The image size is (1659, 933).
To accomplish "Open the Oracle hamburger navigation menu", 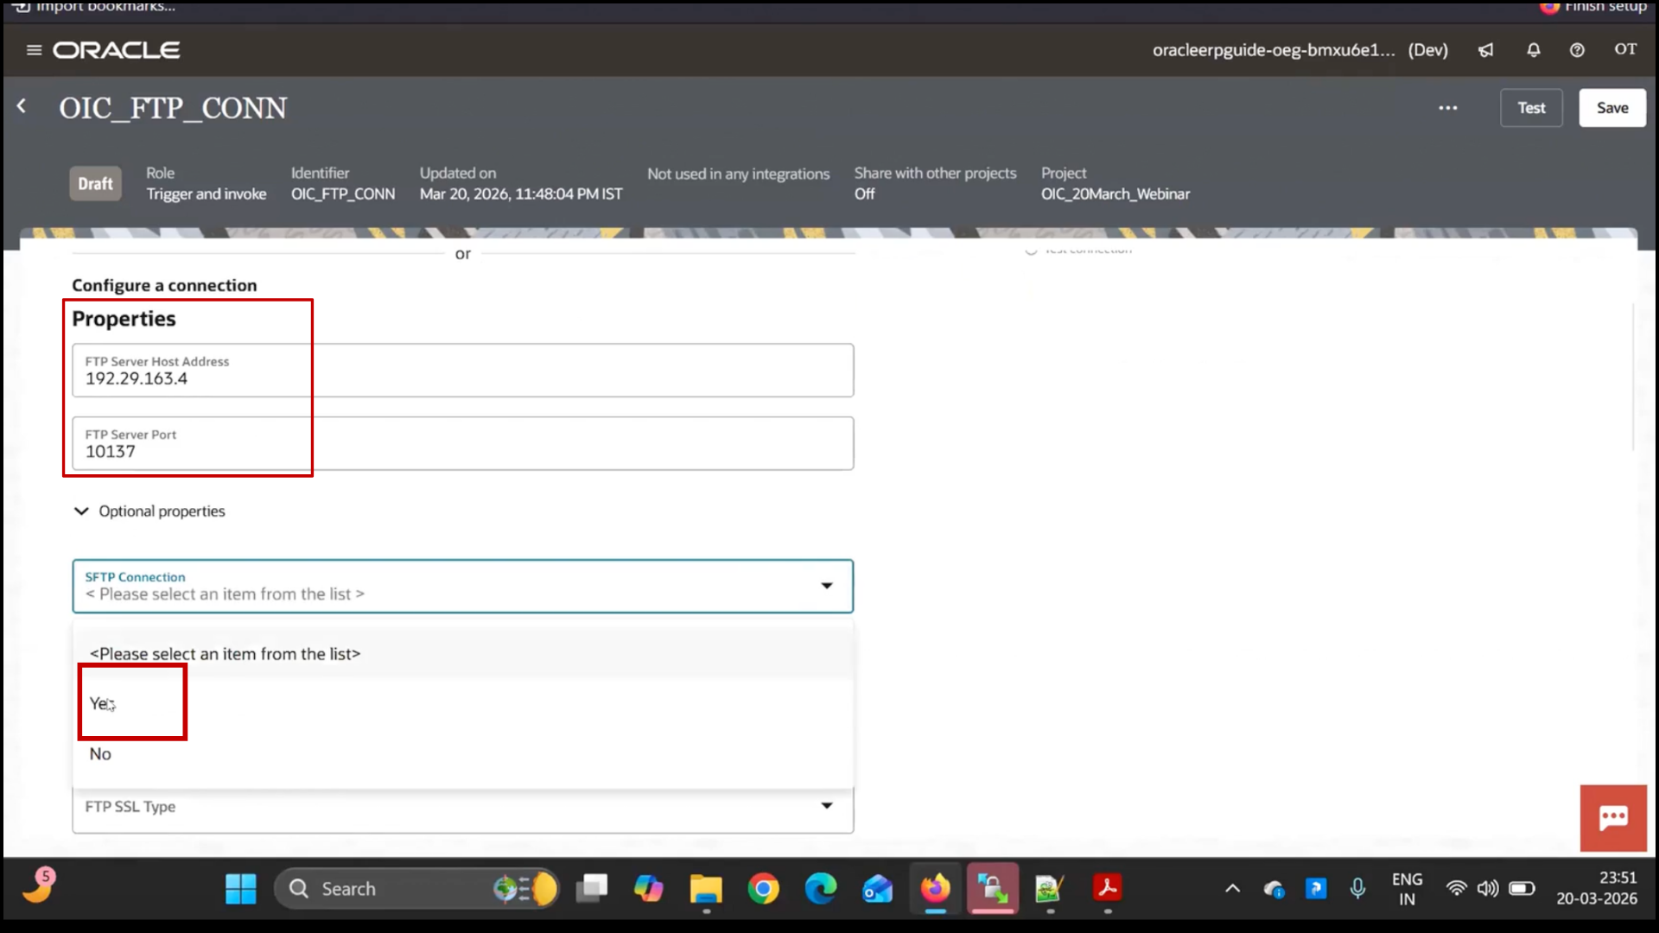I will (x=34, y=50).
